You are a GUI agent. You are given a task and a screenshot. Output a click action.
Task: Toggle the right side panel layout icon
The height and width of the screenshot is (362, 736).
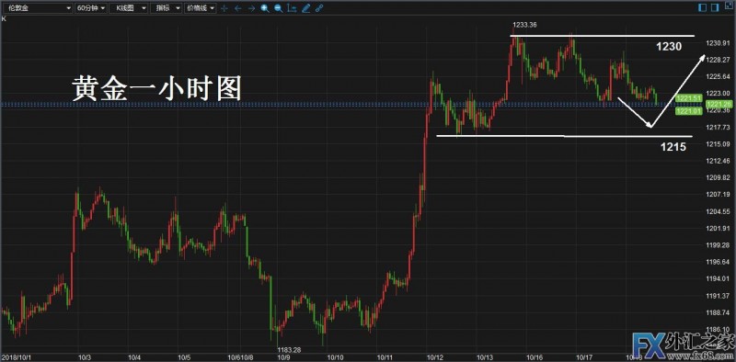[x=714, y=7]
